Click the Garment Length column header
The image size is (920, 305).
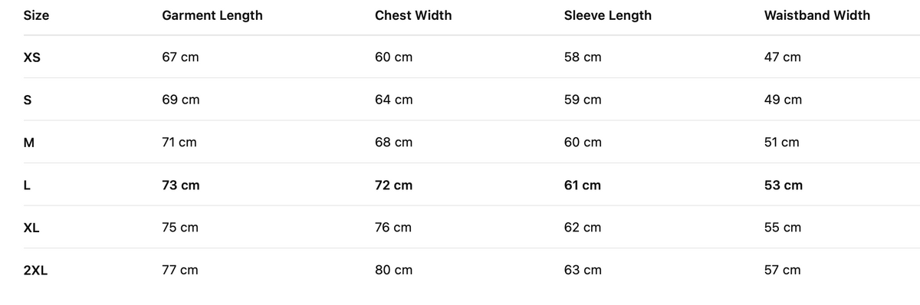click(x=212, y=15)
